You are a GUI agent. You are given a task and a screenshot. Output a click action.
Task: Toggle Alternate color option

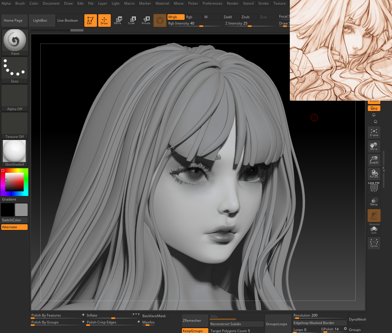point(14,227)
